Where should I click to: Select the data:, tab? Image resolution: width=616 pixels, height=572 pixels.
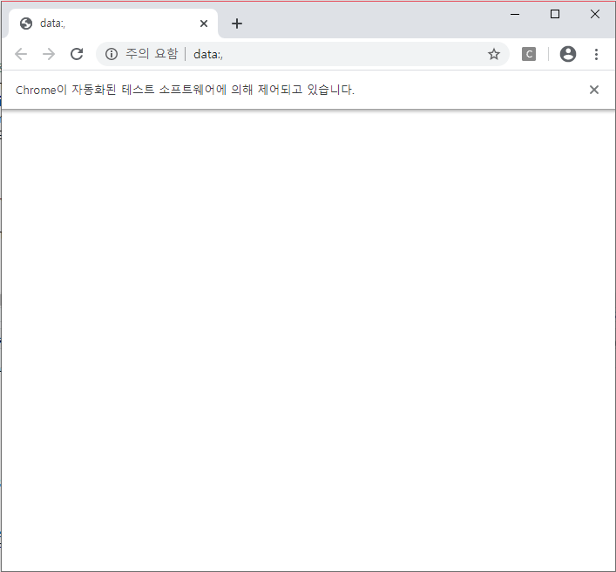113,24
